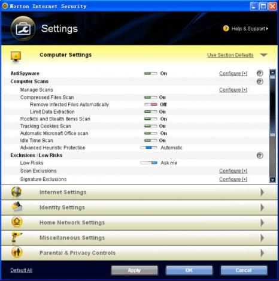Collapse the Computer Settings section arrow
Viewport: 279px width, 281px height.
[x=263, y=55]
